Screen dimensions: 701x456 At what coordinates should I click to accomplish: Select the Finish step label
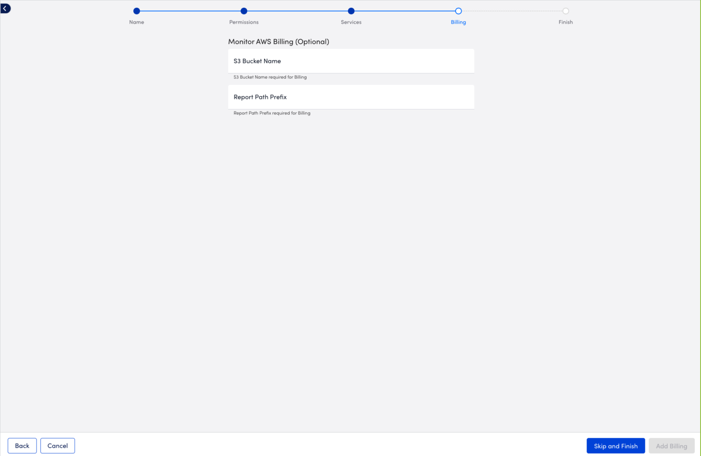coord(565,22)
